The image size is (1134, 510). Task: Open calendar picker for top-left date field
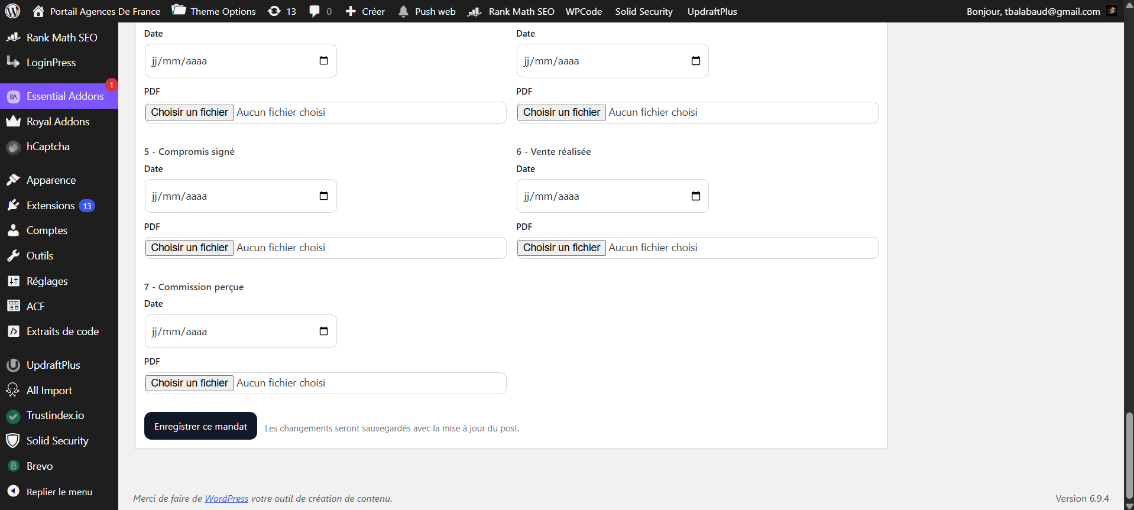coord(323,60)
